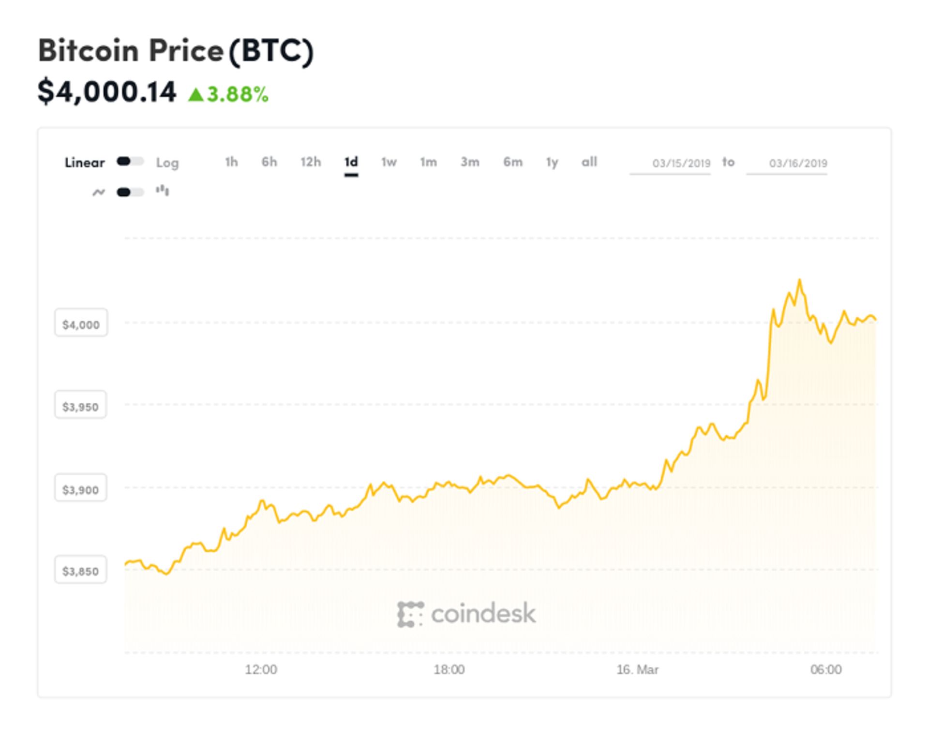Click the coindesk logo icon

tap(410, 613)
